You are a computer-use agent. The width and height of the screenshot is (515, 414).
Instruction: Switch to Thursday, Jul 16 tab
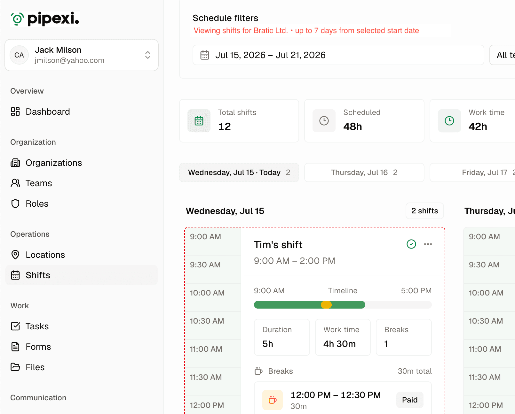tap(364, 172)
